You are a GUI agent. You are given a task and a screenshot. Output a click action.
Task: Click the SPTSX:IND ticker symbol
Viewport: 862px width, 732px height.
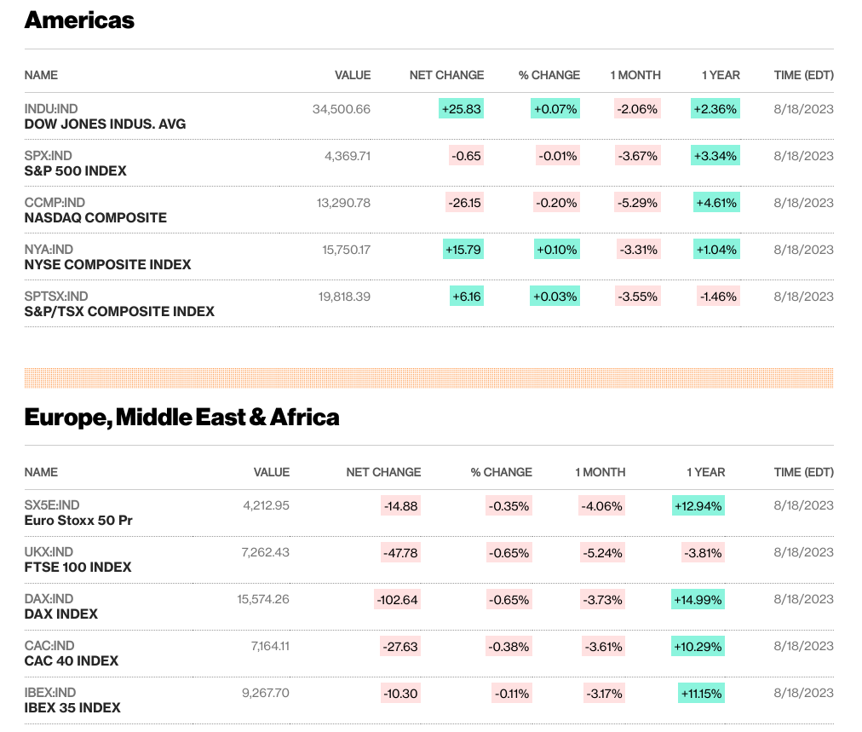coord(56,296)
